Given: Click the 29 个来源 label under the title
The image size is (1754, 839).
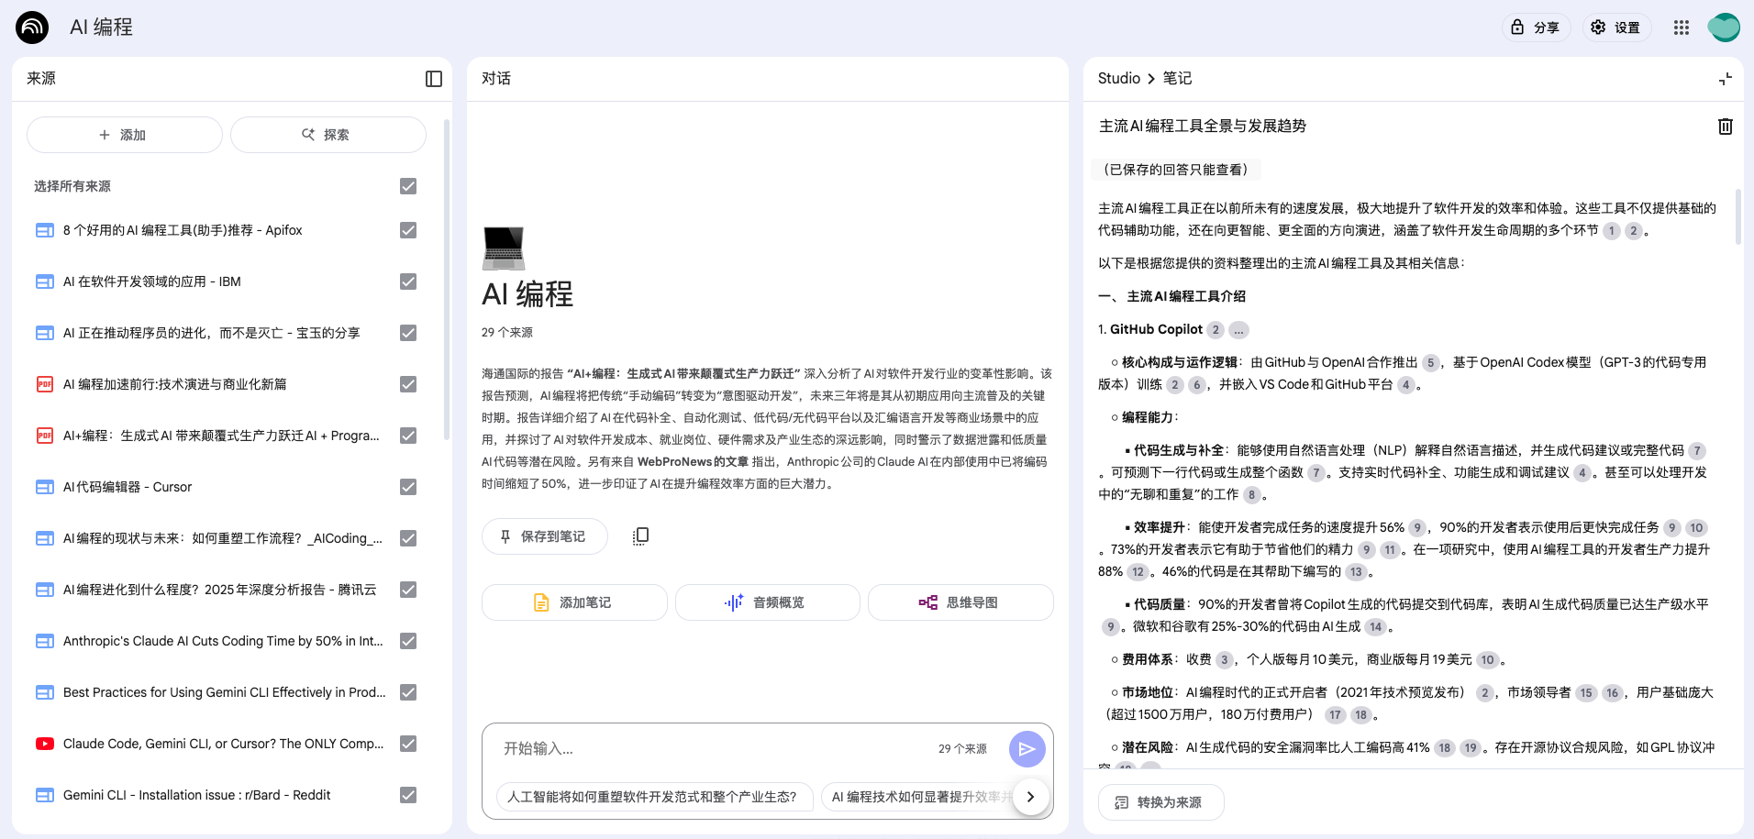Looking at the screenshot, I should coord(507,333).
